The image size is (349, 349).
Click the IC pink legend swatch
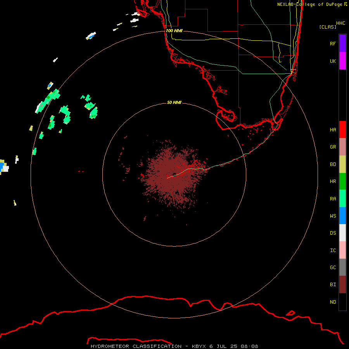click(x=342, y=250)
